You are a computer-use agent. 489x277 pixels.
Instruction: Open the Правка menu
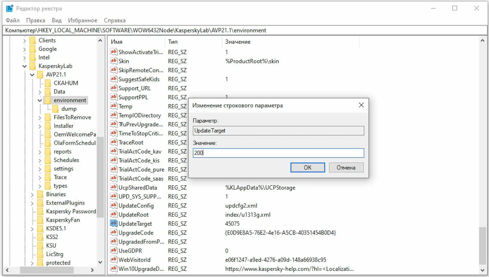point(36,20)
